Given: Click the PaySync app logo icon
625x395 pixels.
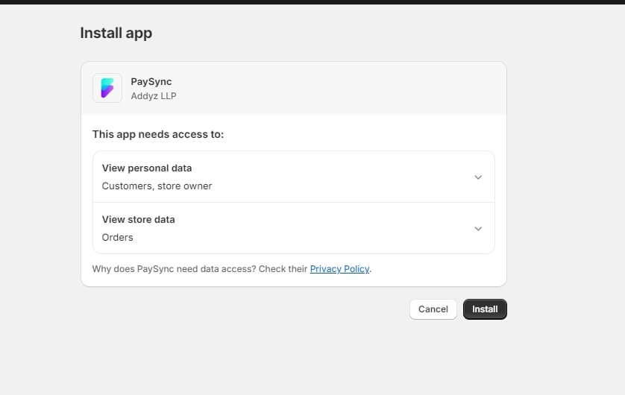Looking at the screenshot, I should point(107,88).
